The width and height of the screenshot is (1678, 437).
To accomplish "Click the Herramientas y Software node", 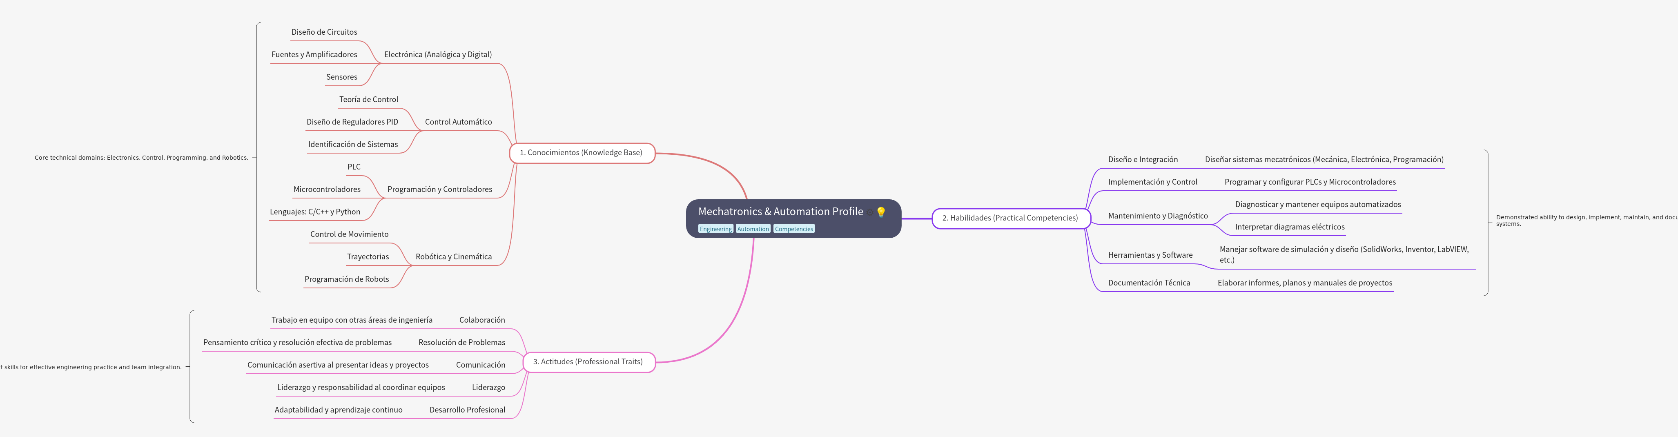I will pos(1150,255).
